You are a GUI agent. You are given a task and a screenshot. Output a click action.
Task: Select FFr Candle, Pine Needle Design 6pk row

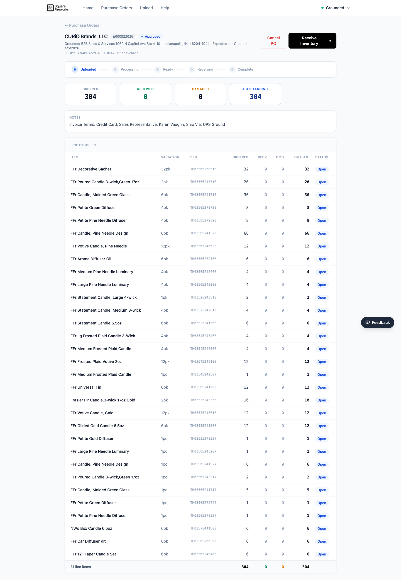(200, 234)
